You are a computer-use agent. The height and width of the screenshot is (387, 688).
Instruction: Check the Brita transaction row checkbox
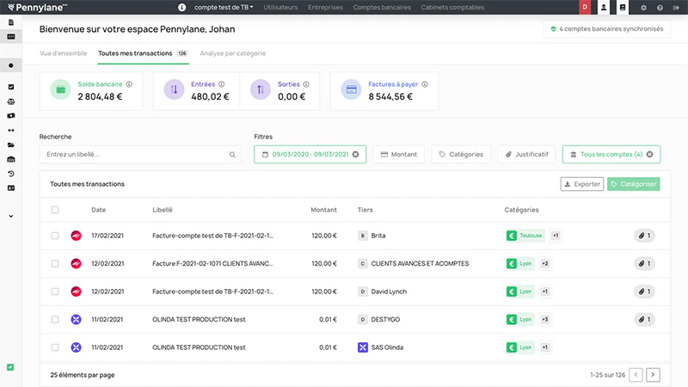[55, 236]
